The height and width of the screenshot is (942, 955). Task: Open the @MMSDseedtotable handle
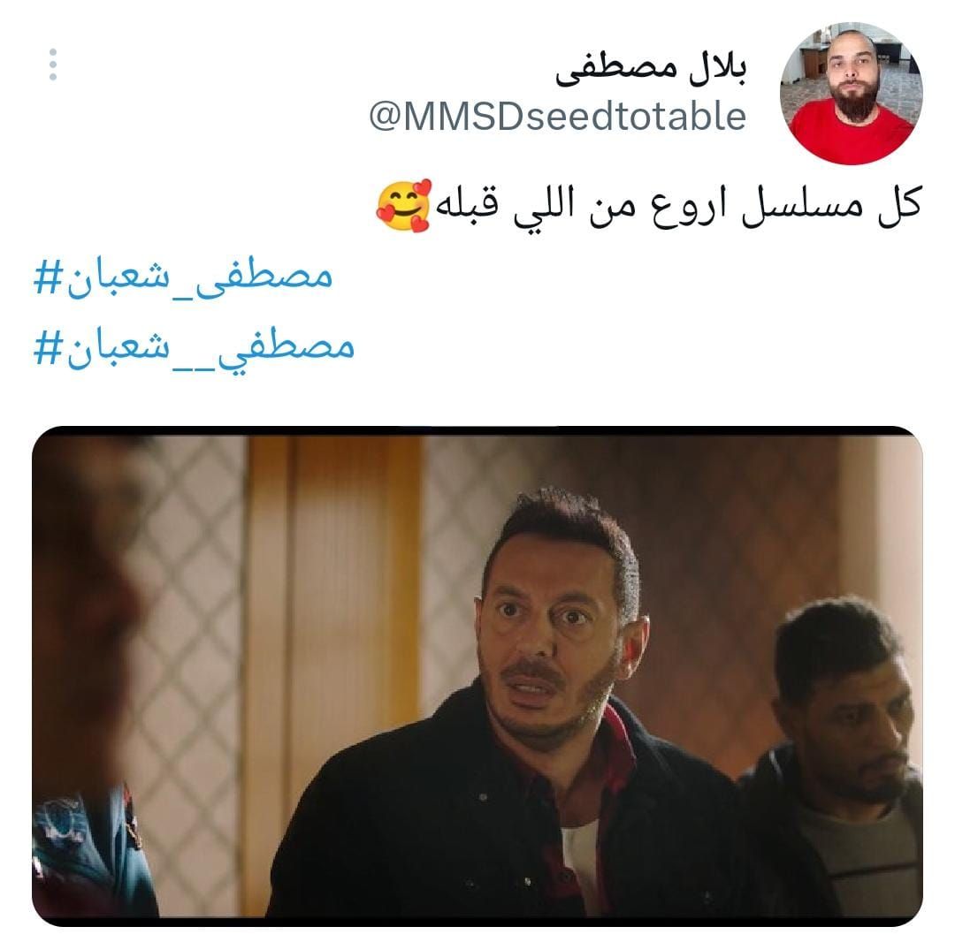point(558,117)
